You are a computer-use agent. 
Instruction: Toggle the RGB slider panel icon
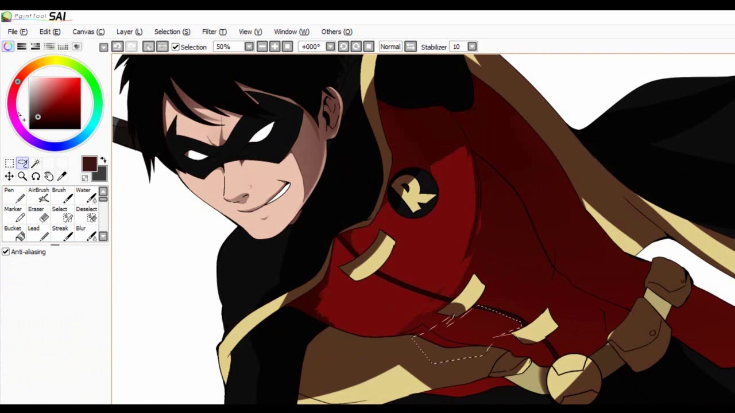pyautogui.click(x=22, y=46)
